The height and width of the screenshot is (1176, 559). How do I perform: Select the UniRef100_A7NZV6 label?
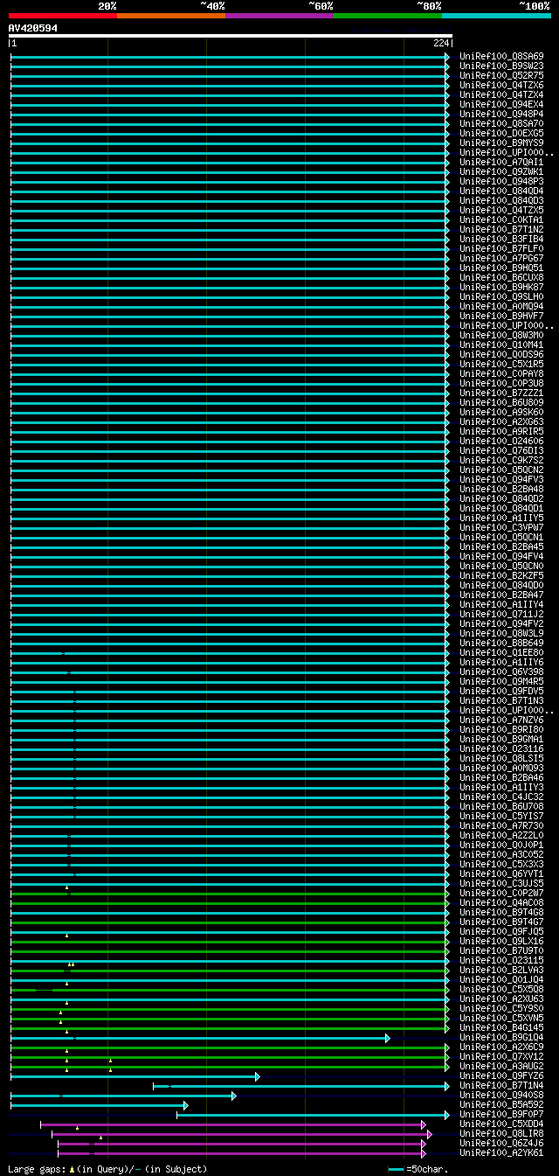501,720
